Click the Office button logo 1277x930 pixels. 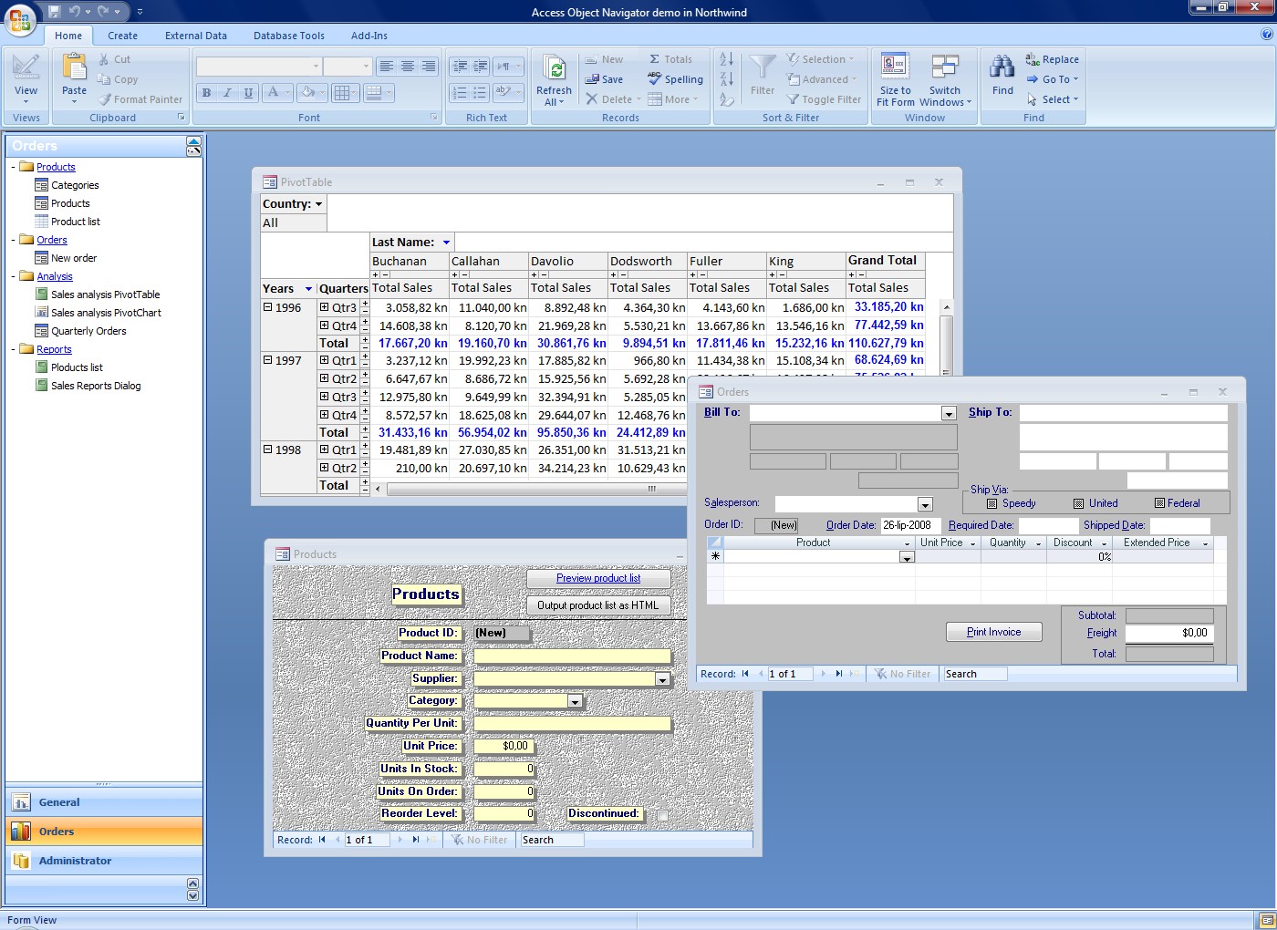pos(20,19)
